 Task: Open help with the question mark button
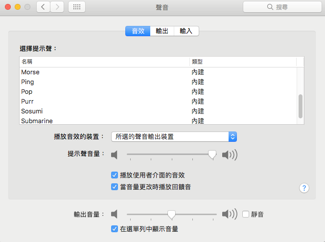click(x=304, y=188)
